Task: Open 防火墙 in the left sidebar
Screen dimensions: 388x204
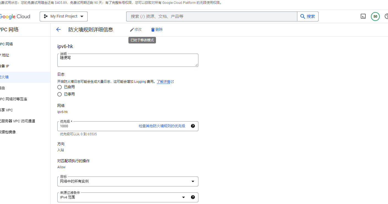Action: pyautogui.click(x=4, y=77)
